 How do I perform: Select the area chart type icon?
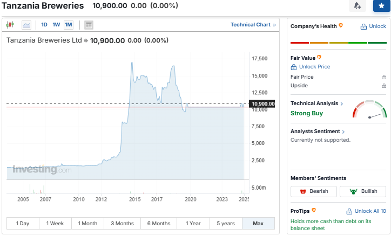click(26, 25)
